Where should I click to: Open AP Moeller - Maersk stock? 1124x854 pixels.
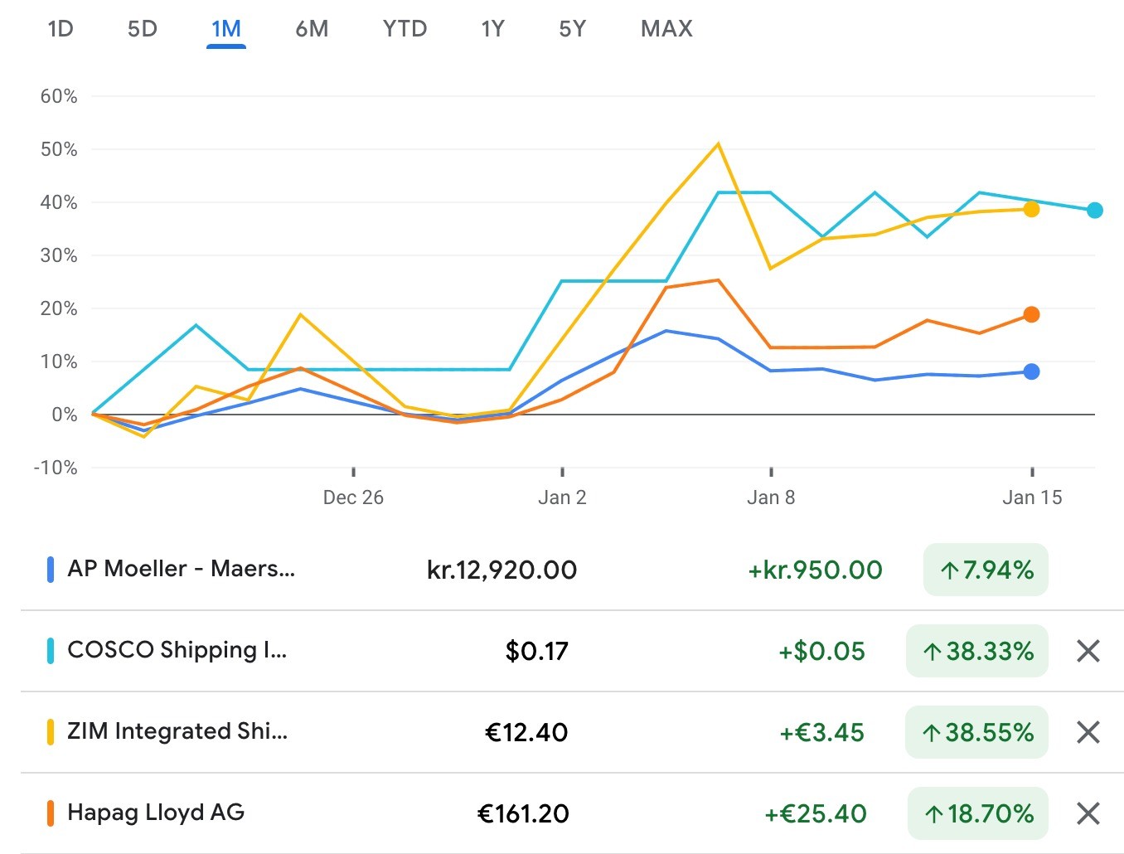coord(181,569)
